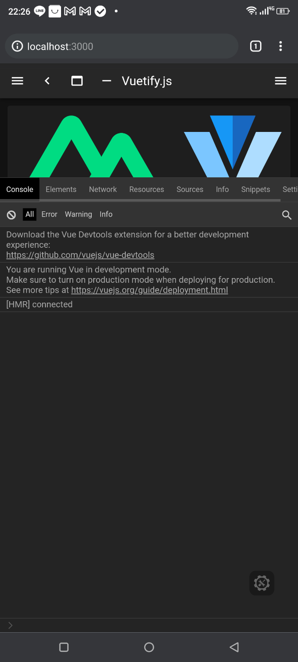Select the All log filter
Image resolution: width=298 pixels, height=662 pixels.
coord(30,214)
